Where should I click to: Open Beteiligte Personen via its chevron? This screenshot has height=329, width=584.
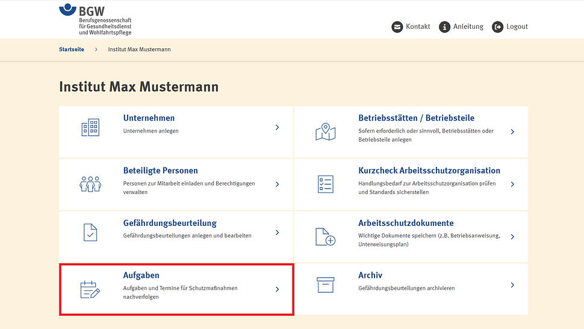(x=277, y=184)
